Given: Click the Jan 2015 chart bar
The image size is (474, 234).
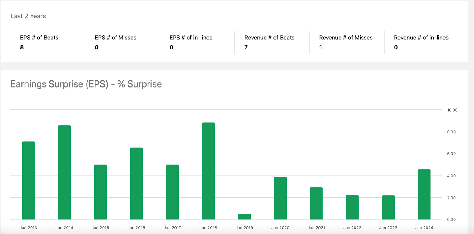Looking at the screenshot, I should click(x=100, y=192).
